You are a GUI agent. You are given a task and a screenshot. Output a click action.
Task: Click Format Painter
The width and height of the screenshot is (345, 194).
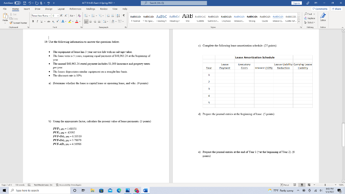[19, 23]
